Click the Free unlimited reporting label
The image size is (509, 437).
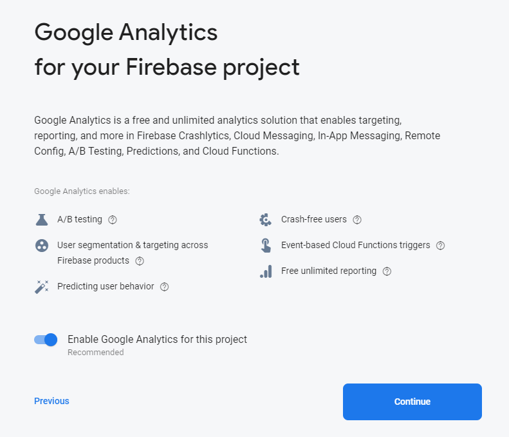pyautogui.click(x=329, y=271)
